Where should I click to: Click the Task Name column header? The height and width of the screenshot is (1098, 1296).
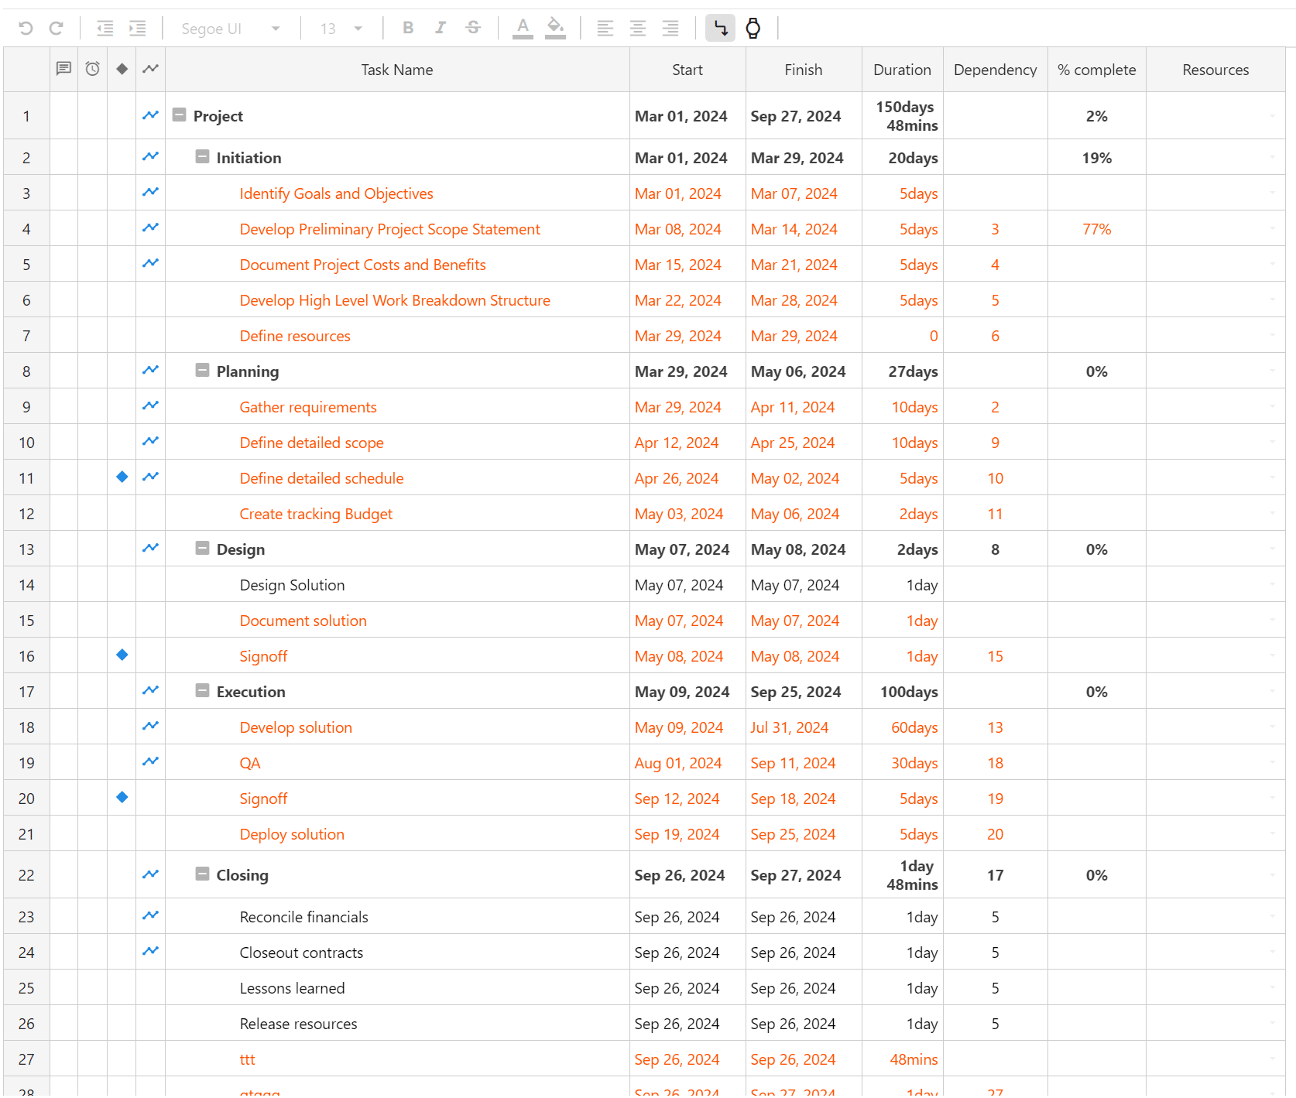click(396, 70)
